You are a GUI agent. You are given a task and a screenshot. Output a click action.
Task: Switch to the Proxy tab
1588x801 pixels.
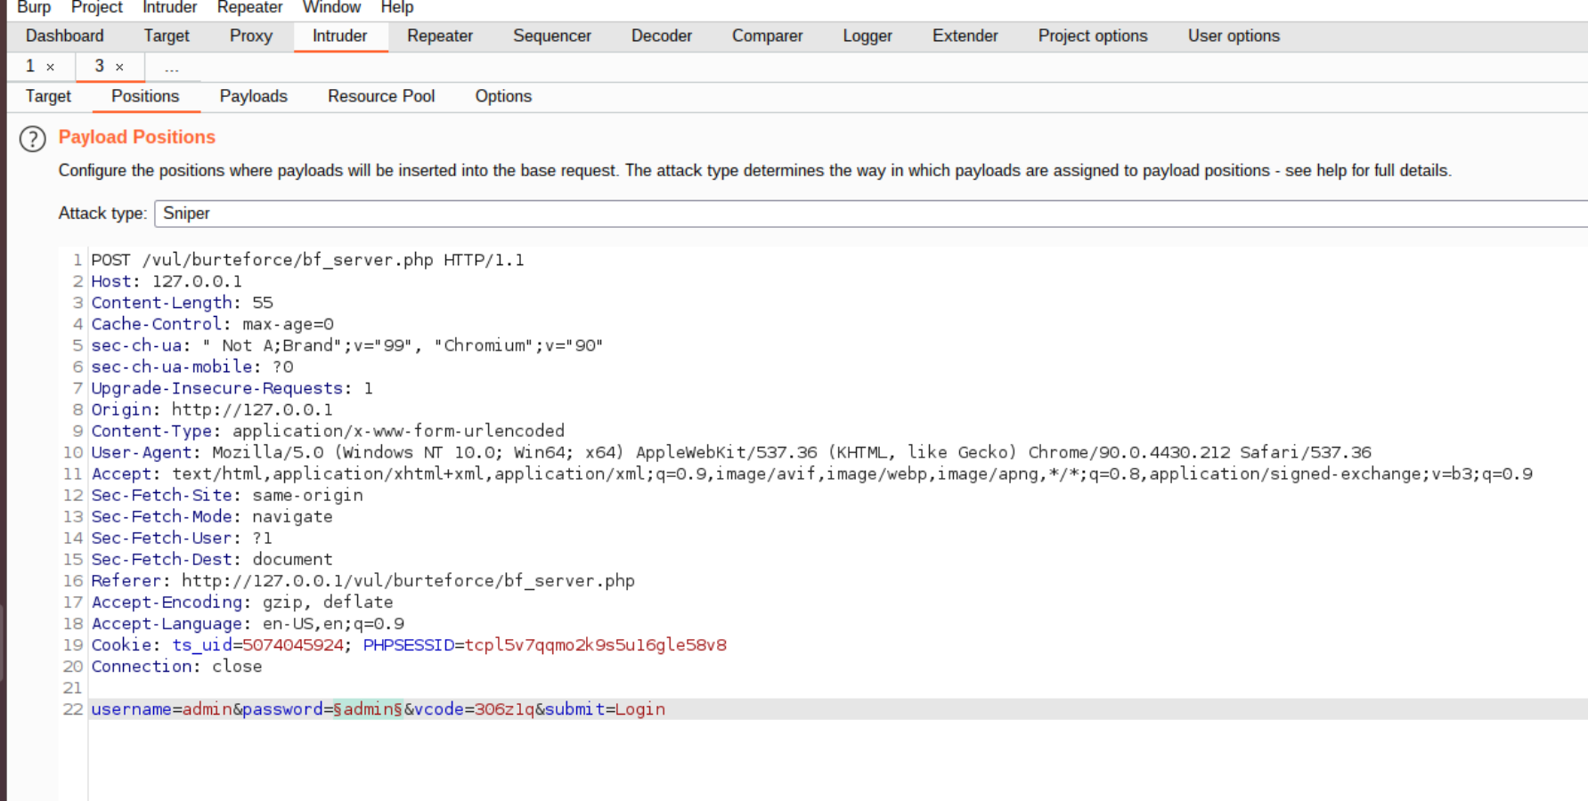(x=251, y=36)
